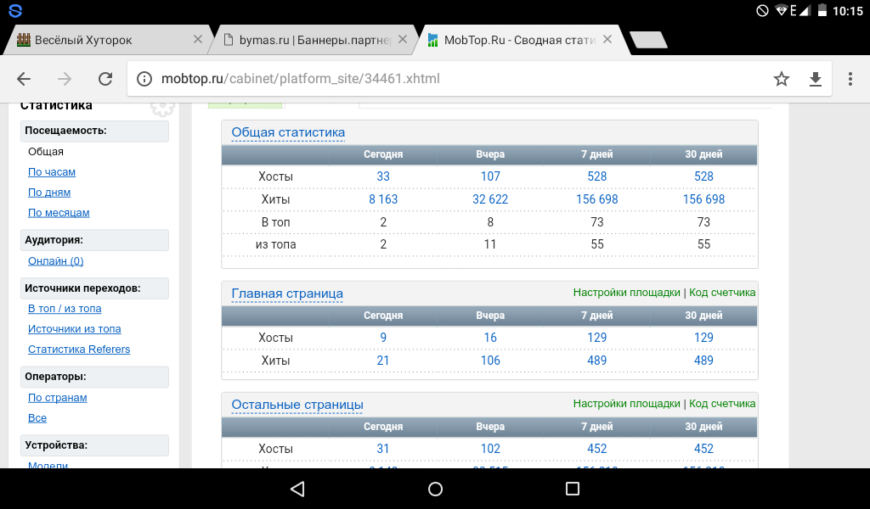This screenshot has height=509, width=870.
Task: Open По часам statistics link
Action: pyautogui.click(x=52, y=172)
